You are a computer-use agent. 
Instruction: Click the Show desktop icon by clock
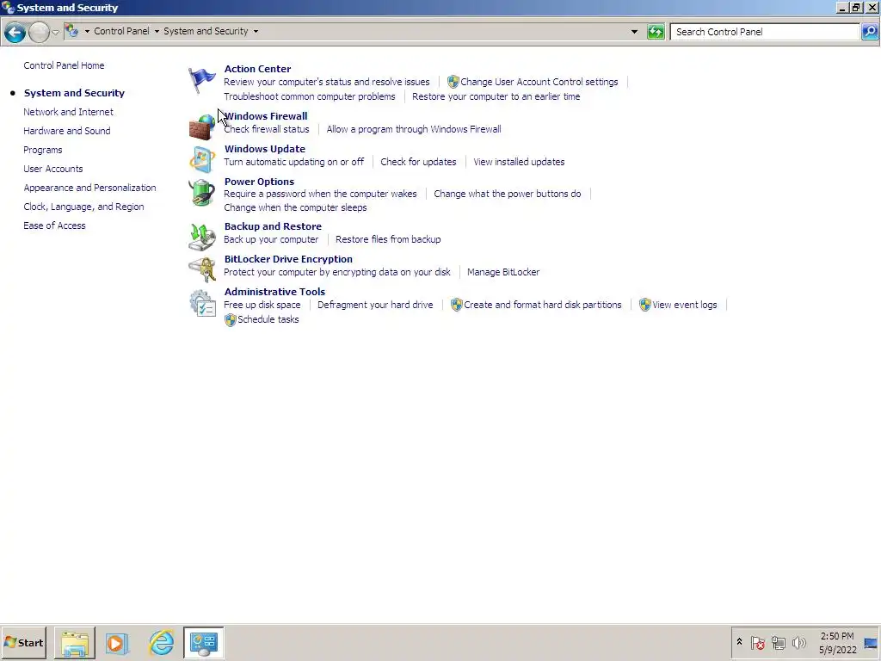(x=871, y=643)
